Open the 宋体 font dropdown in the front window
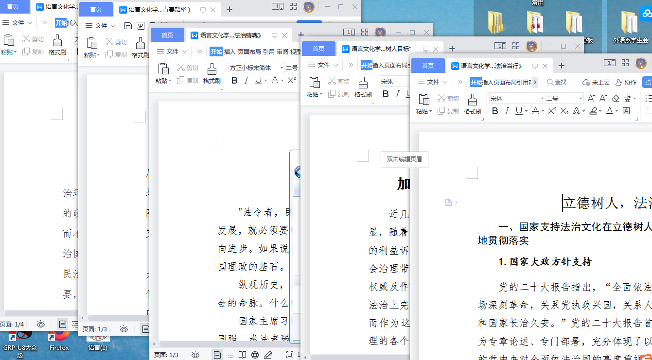This screenshot has width=652, height=360. pos(542,99)
